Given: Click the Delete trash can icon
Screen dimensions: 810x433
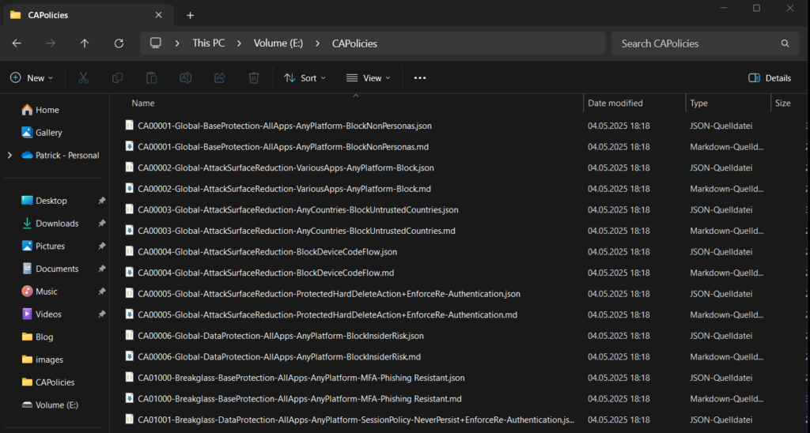Looking at the screenshot, I should (254, 78).
